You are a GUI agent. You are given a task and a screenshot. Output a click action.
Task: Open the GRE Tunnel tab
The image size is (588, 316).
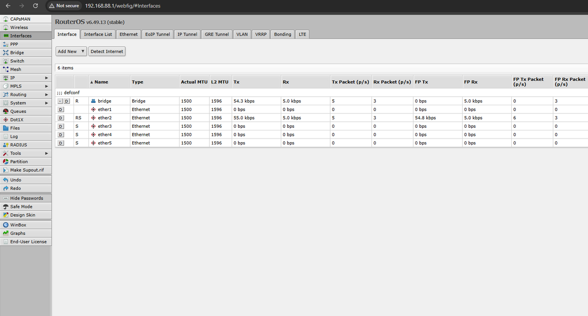click(x=217, y=34)
